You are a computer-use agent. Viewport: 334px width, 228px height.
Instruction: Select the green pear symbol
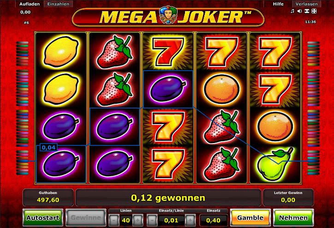click(x=275, y=164)
